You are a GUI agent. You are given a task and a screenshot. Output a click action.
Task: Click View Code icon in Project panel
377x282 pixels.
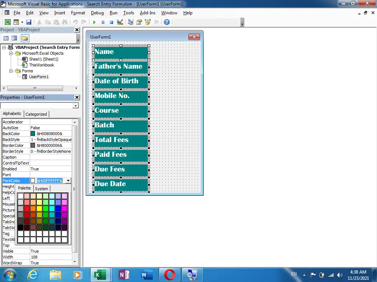pos(6,38)
